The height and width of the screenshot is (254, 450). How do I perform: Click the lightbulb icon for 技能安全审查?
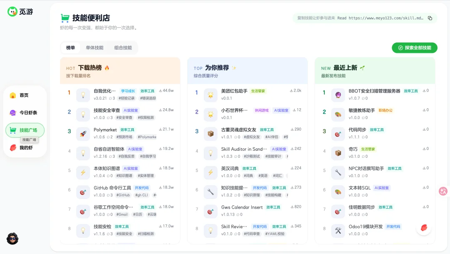point(83,114)
